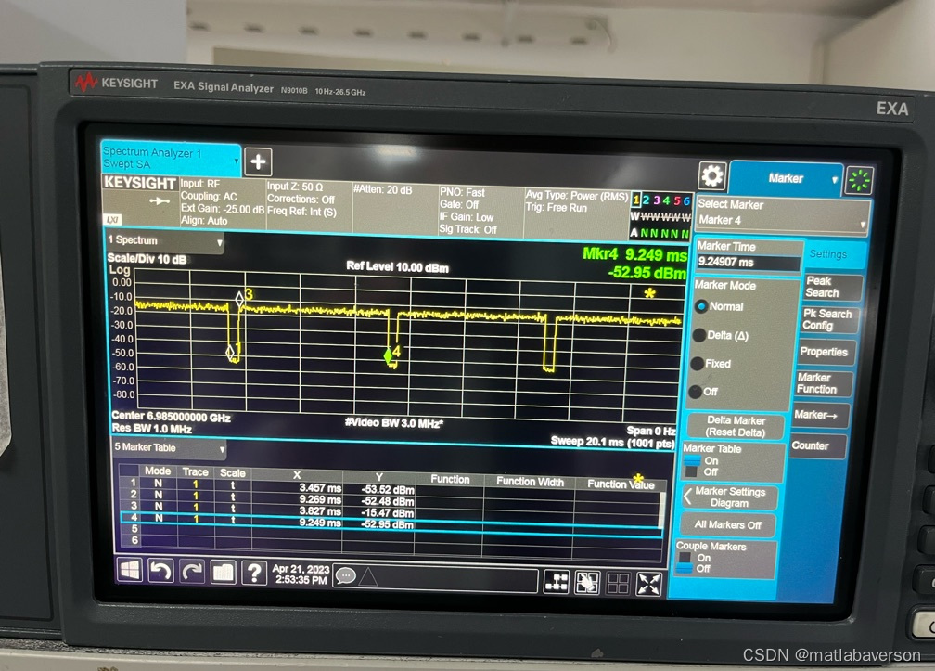Screen dimensions: 935x671
Task: Tap the Sweep 20.1 ms annotation
Action: point(613,442)
